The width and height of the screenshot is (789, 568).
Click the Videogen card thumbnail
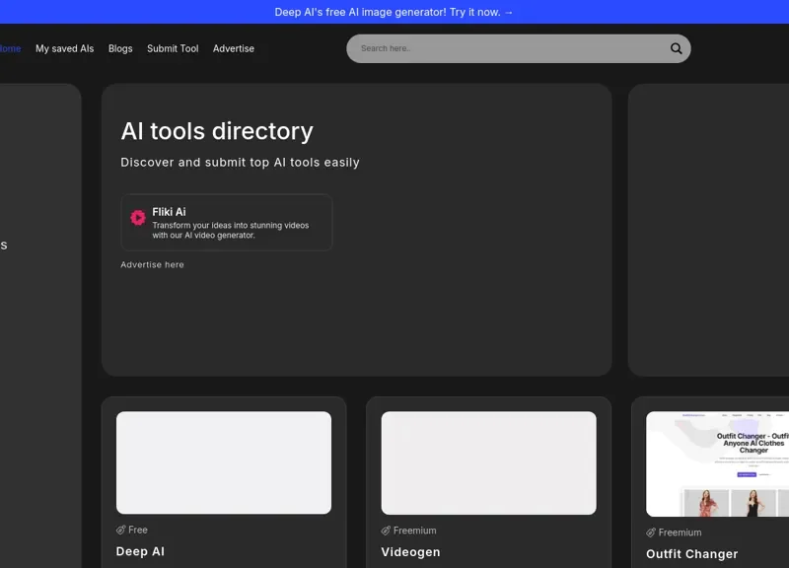488,462
